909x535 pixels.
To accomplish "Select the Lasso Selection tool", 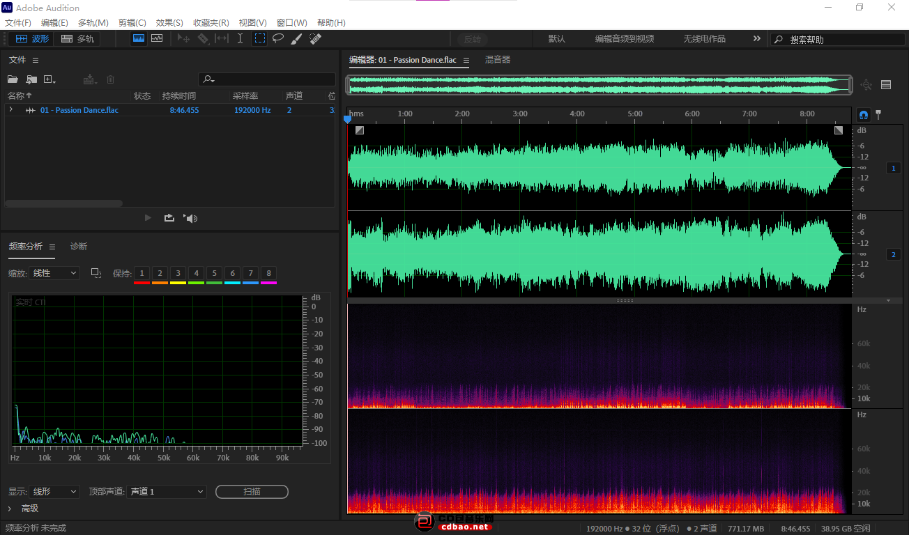I will [278, 39].
